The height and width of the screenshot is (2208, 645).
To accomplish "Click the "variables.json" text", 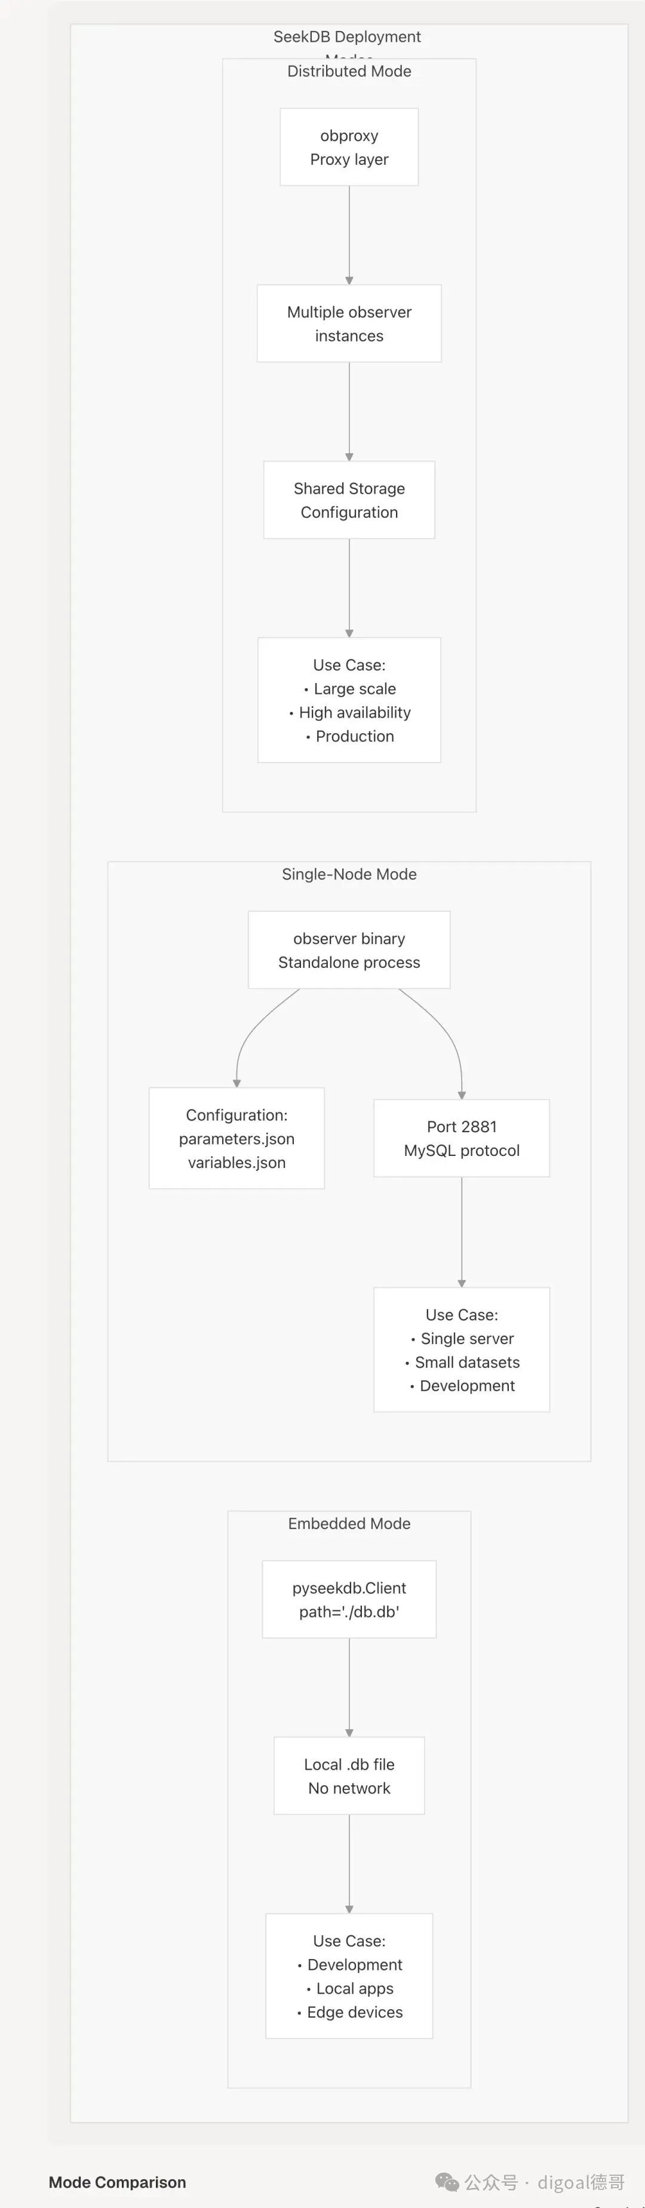I will tap(236, 1163).
